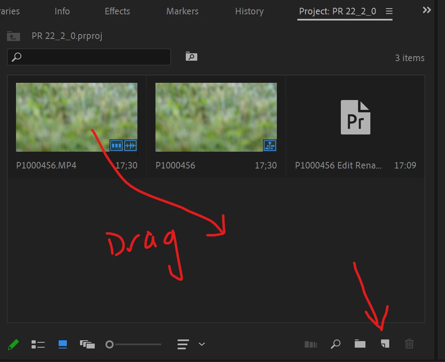Open the Info panel tab

point(62,11)
